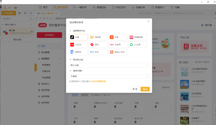The height and width of the screenshot is (125, 216).
Task: Open the 潜行者 user dropdown at top right
Action: coord(208,25)
